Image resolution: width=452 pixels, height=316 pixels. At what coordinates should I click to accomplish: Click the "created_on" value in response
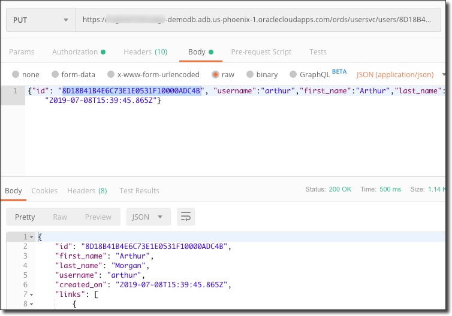(x=171, y=285)
